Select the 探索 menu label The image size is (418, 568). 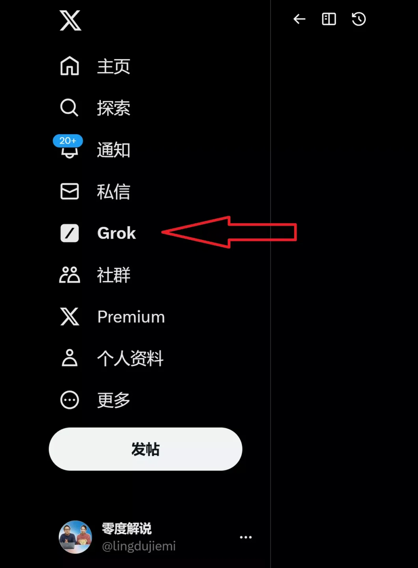pyautogui.click(x=114, y=108)
